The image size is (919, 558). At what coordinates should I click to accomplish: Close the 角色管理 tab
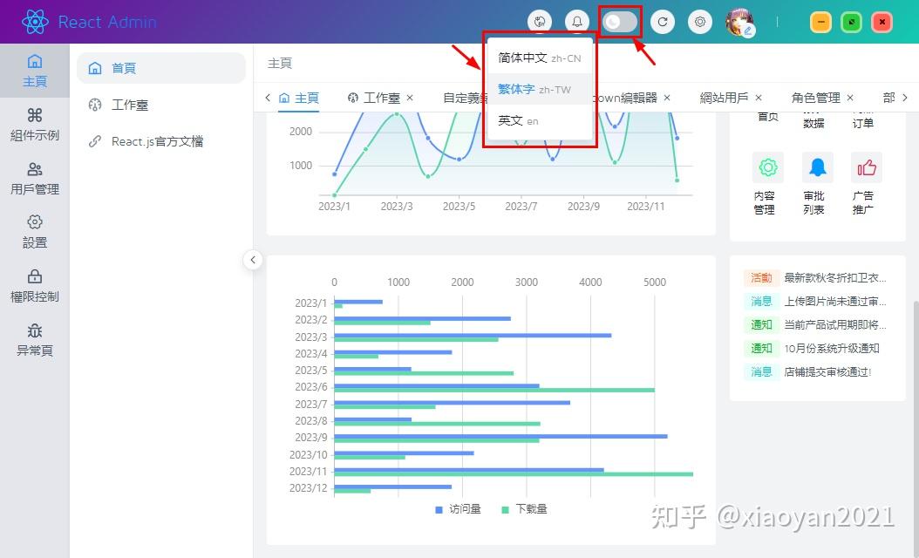tap(850, 98)
